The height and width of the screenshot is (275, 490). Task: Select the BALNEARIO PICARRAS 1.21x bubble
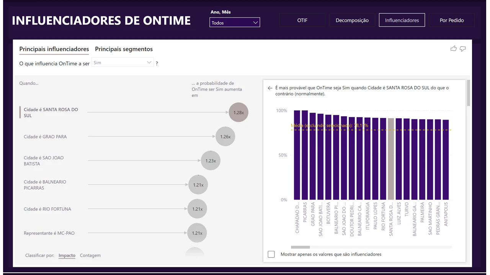pyautogui.click(x=198, y=185)
